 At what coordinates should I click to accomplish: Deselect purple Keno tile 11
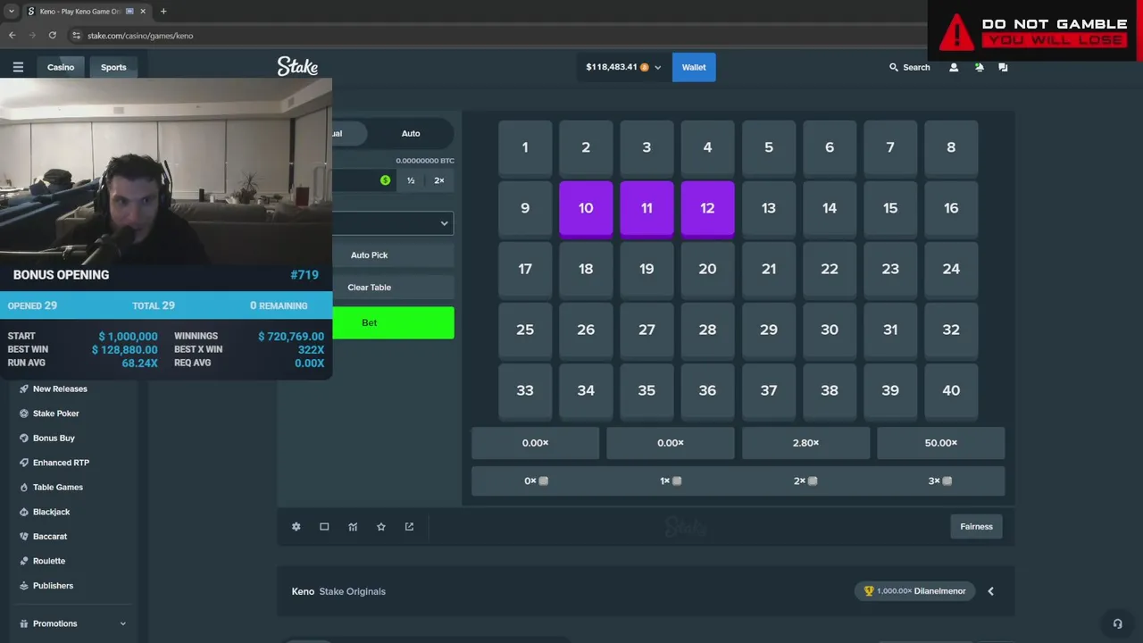point(647,208)
